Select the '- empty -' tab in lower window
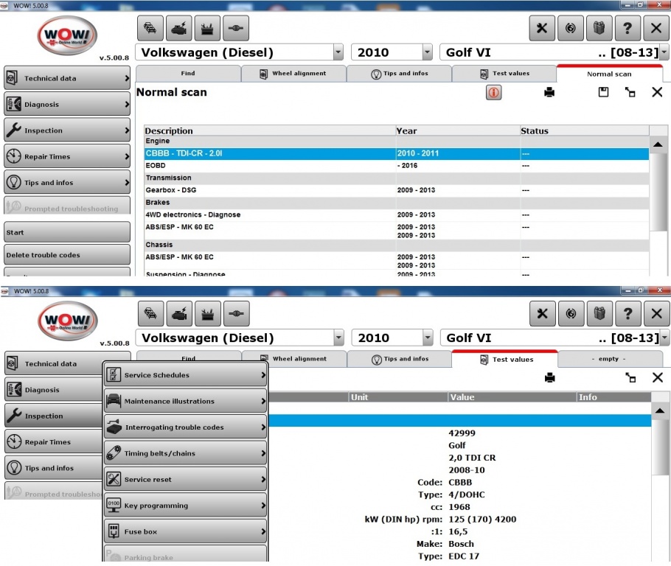This screenshot has height=566, width=671. pyautogui.click(x=609, y=359)
